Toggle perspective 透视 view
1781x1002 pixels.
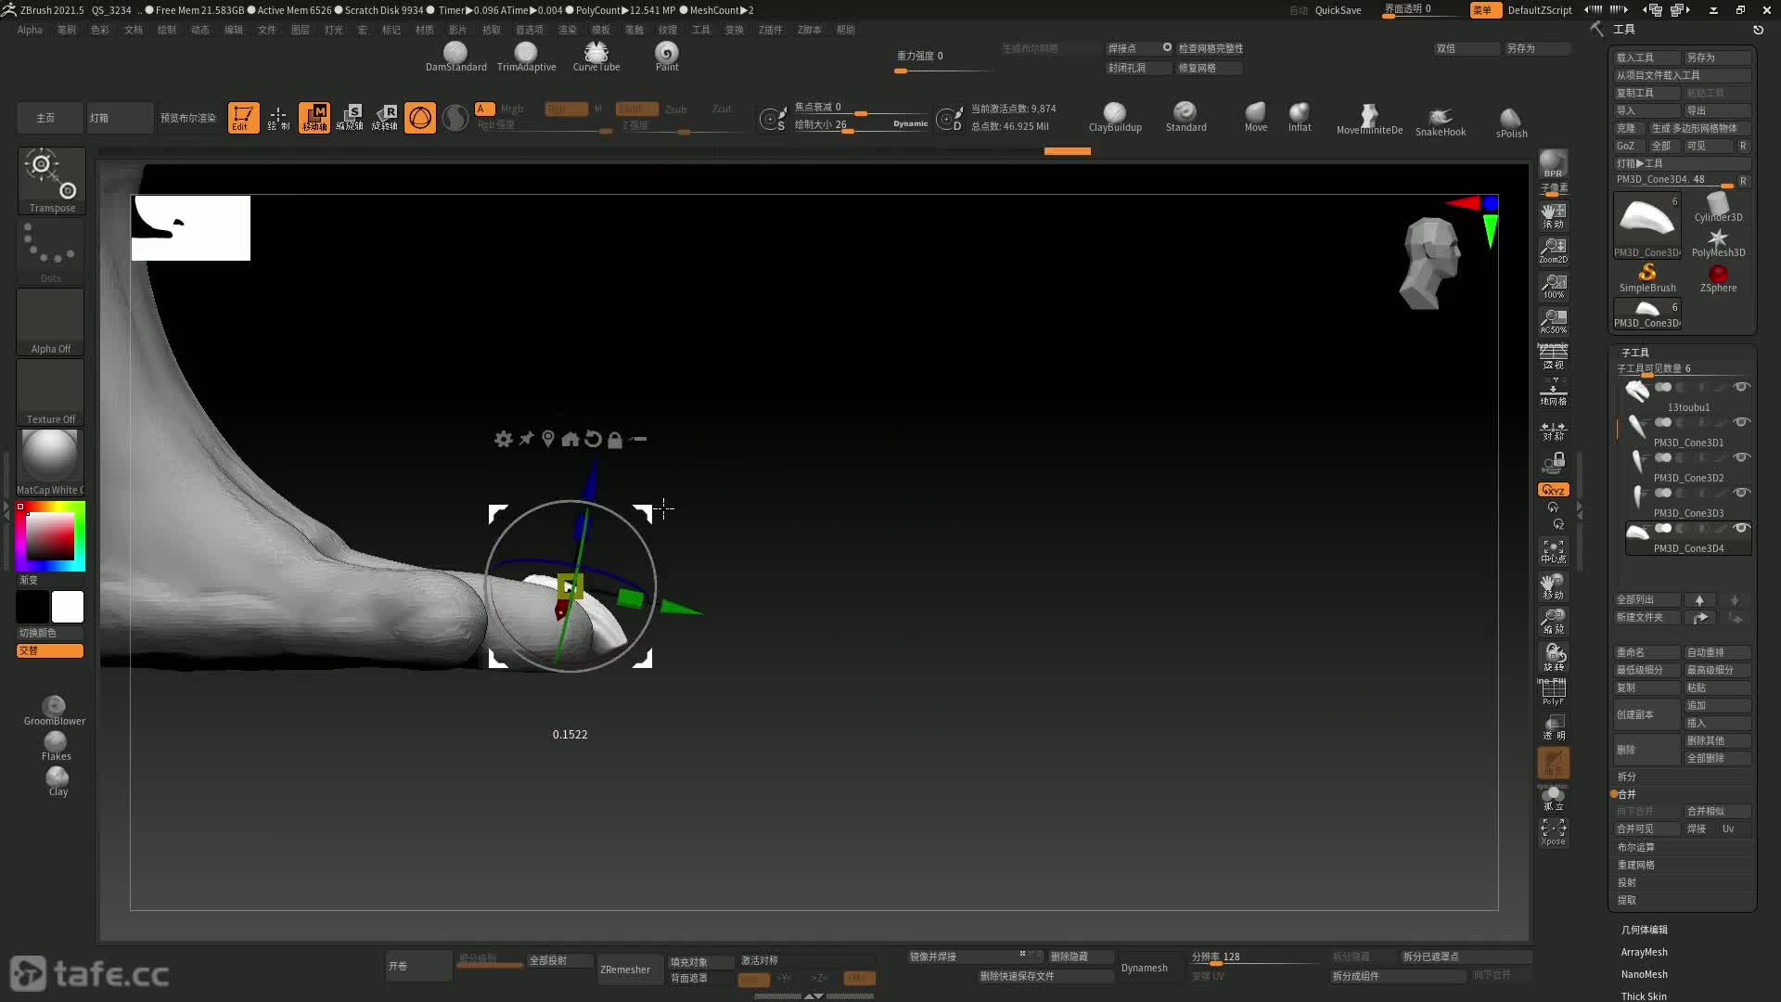click(x=1553, y=357)
